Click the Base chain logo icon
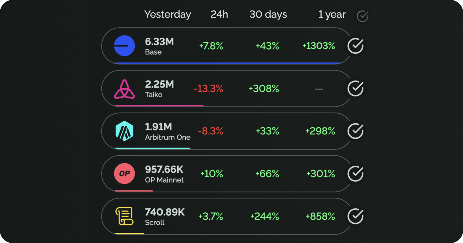This screenshot has width=463, height=243. click(x=124, y=46)
